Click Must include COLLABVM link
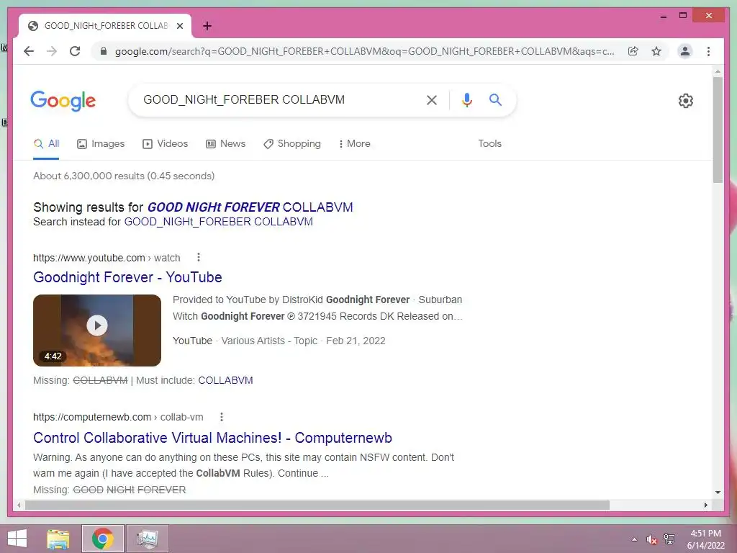The image size is (737, 553). click(x=225, y=380)
